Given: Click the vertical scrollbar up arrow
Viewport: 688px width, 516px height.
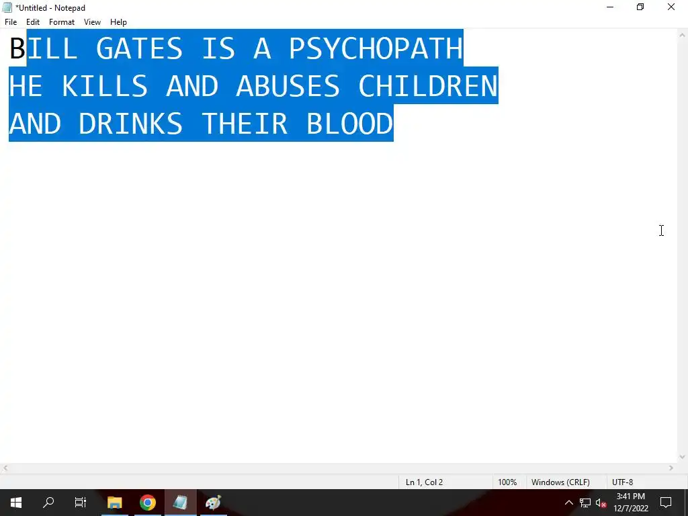Looking at the screenshot, I should point(683,35).
